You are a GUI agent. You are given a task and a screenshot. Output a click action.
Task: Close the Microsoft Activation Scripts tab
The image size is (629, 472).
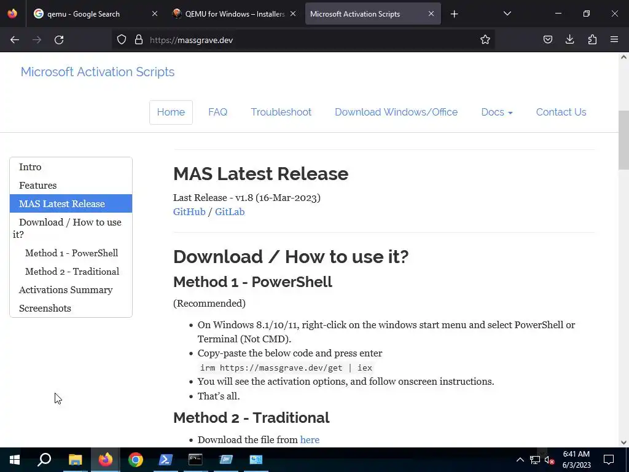(431, 14)
